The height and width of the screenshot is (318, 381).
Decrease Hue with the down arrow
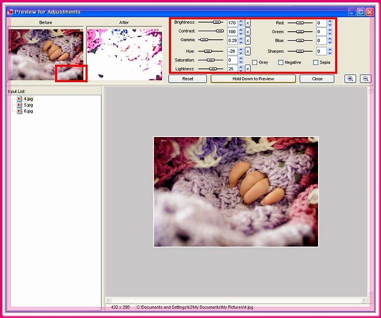(x=241, y=53)
